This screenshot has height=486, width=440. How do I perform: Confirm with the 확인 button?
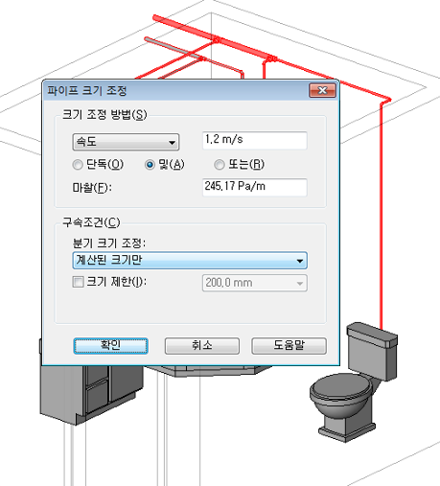pos(110,346)
